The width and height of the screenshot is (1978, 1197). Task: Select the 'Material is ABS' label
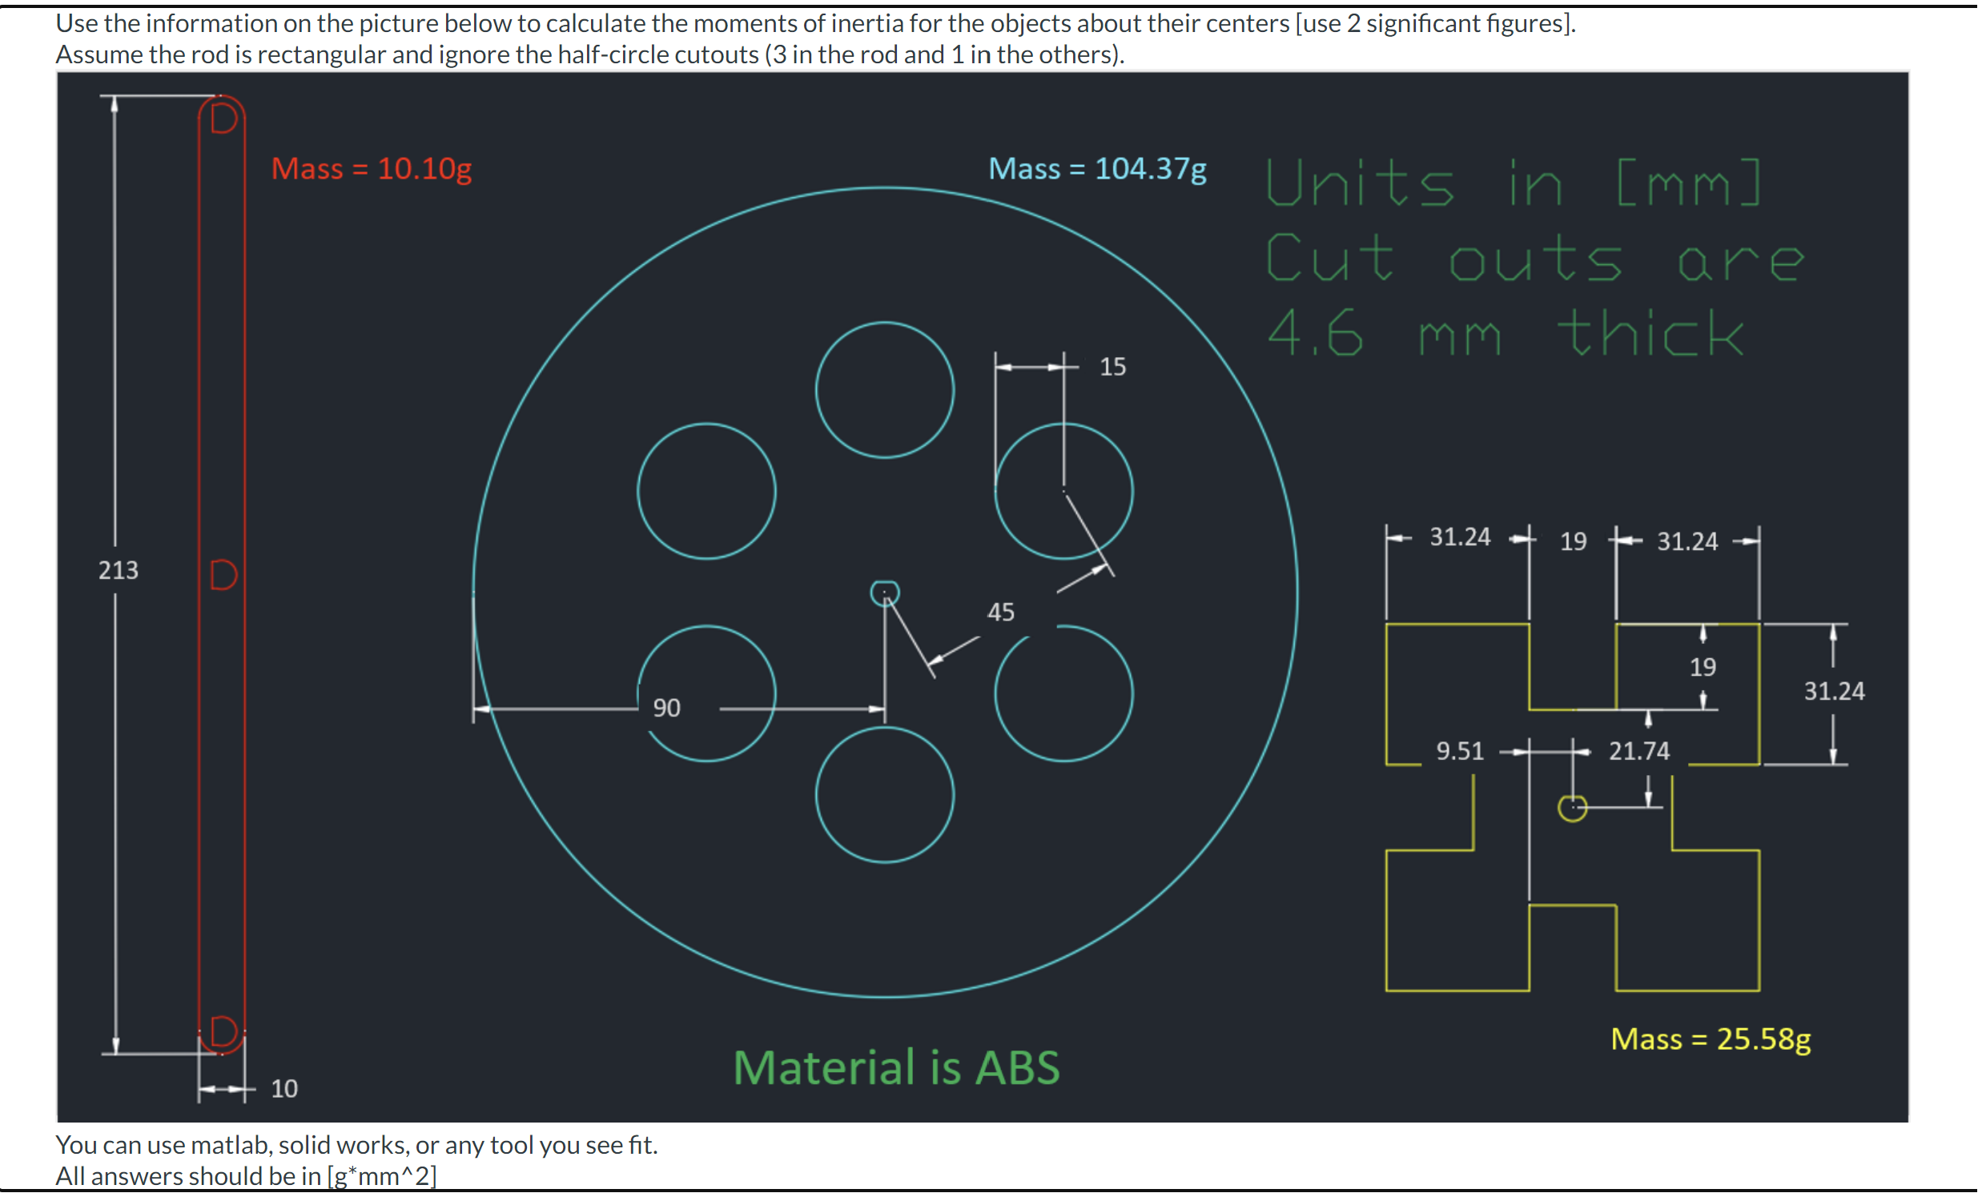(x=897, y=1067)
